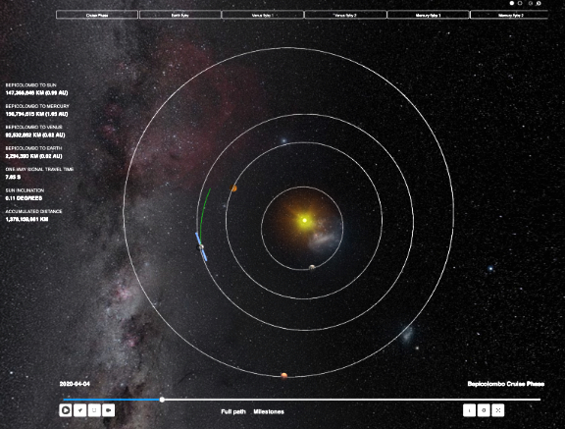Enter fullscreen with the expand icon
Image resolution: width=565 pixels, height=429 pixels.
(498, 410)
